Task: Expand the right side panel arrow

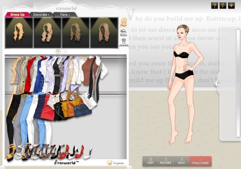Action: [217, 83]
